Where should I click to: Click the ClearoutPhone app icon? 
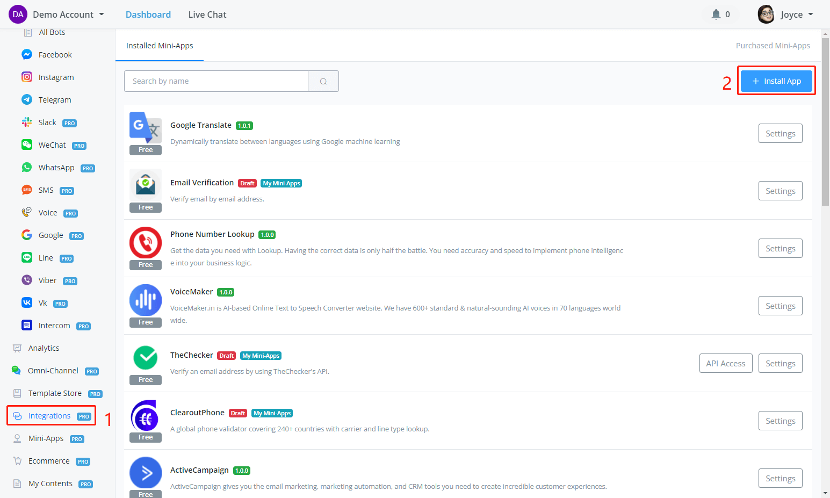click(x=146, y=415)
